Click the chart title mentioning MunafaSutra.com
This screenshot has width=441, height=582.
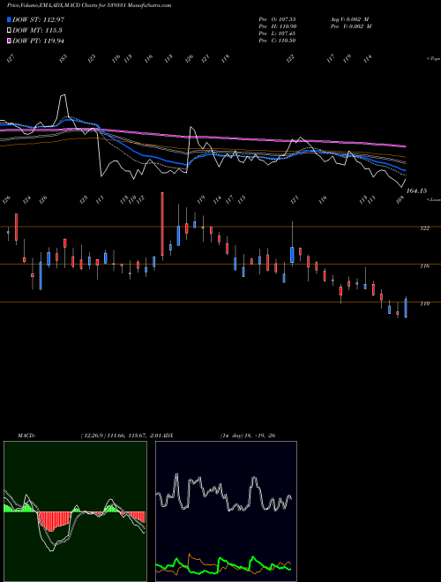point(89,5)
